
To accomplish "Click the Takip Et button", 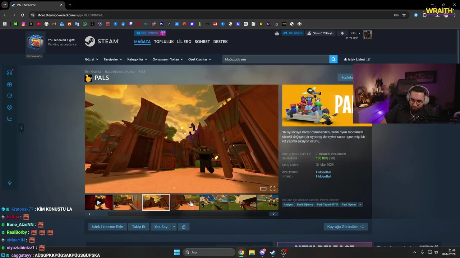I will (x=139, y=226).
